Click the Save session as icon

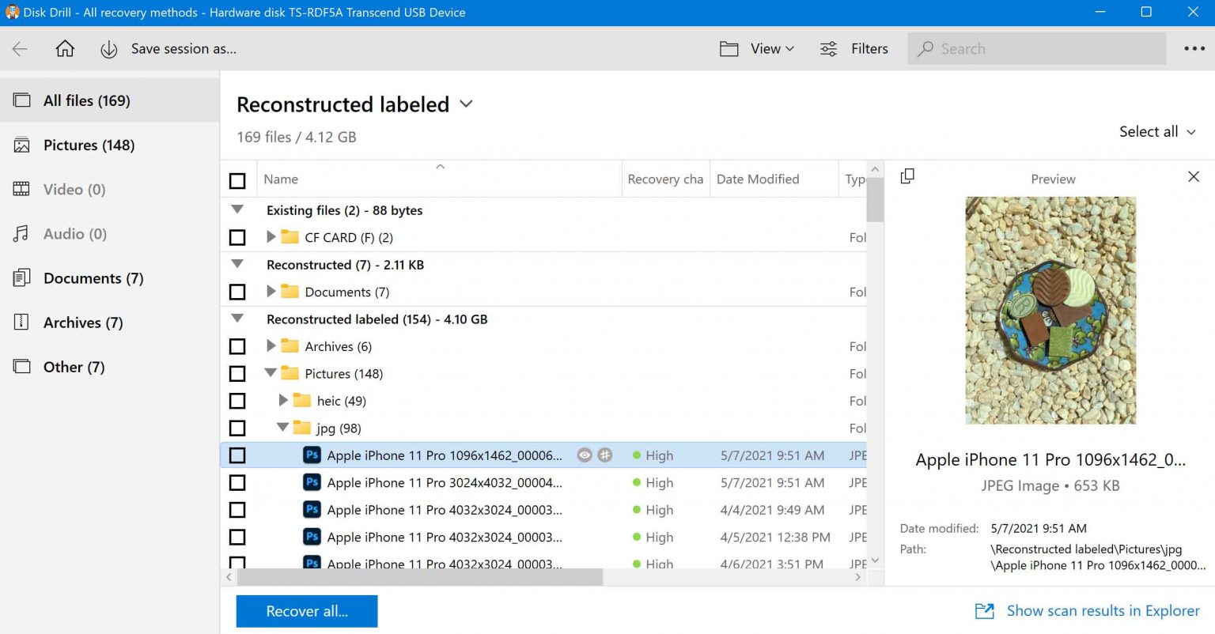(108, 48)
